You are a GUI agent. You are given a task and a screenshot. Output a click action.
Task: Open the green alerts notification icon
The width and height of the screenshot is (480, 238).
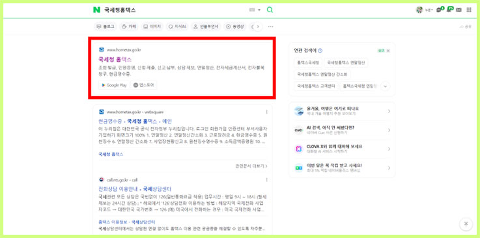(449, 9)
